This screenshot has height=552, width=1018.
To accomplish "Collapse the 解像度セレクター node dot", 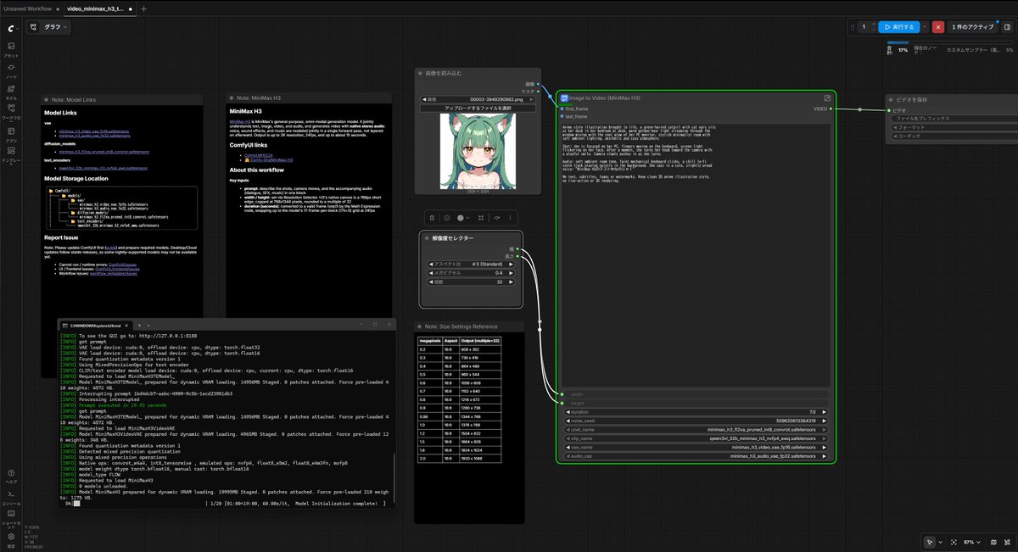I will pyautogui.click(x=427, y=237).
